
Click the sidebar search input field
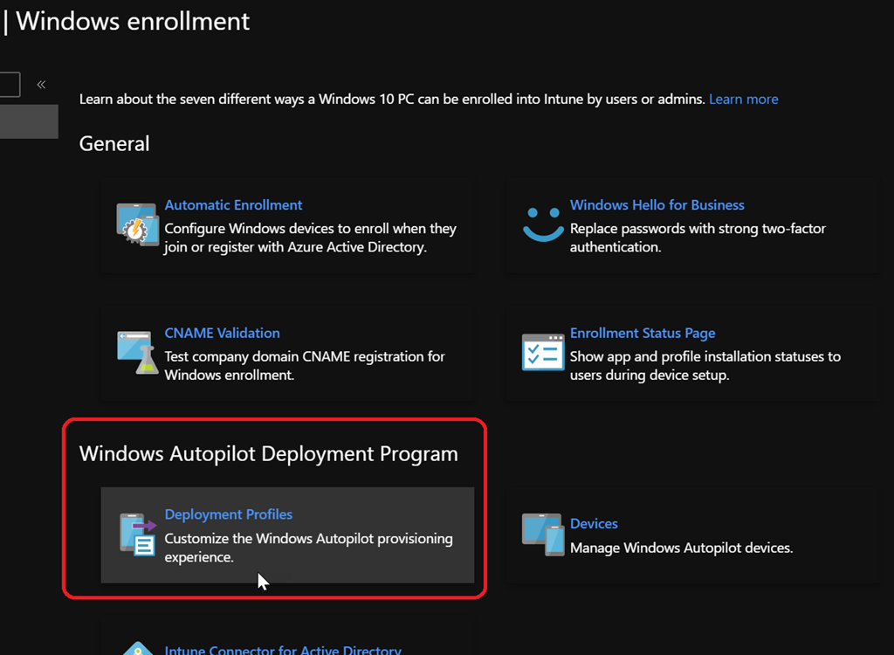pos(10,85)
